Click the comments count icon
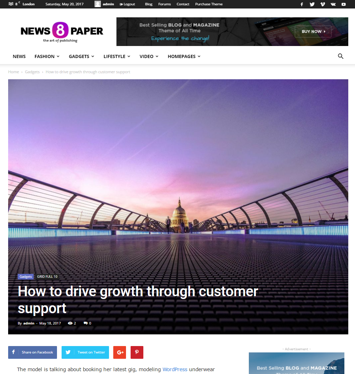 (x=86, y=323)
